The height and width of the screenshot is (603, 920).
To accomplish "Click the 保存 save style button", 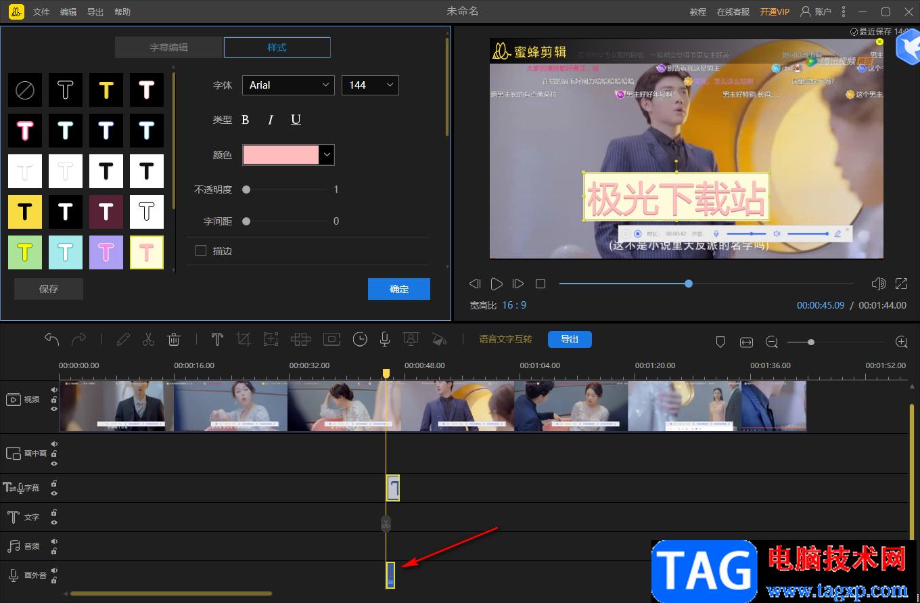I will pyautogui.click(x=49, y=289).
